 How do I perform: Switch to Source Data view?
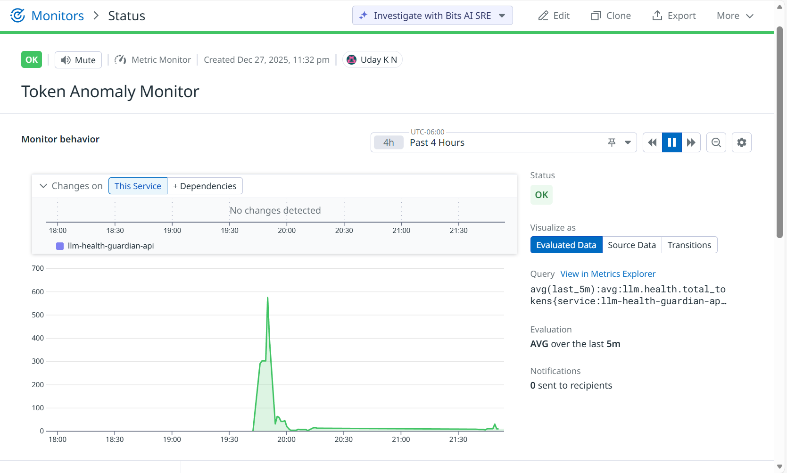click(x=632, y=245)
